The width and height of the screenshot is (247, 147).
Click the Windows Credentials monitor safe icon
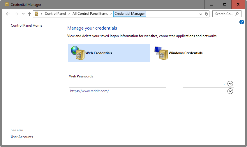[161, 53]
